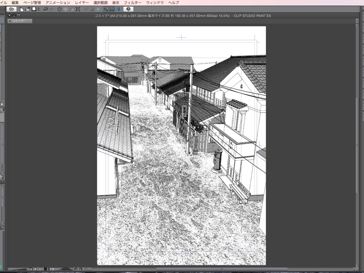Redo the last undone action
This screenshot has height=273, width=364.
click(x=51, y=9)
